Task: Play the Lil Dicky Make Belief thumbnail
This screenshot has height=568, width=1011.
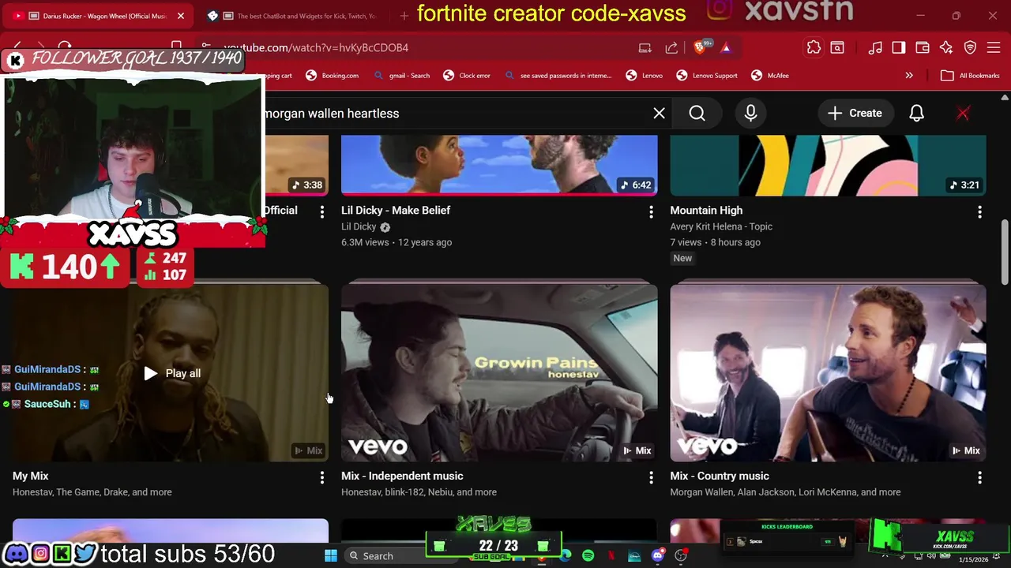Action: pos(499,164)
